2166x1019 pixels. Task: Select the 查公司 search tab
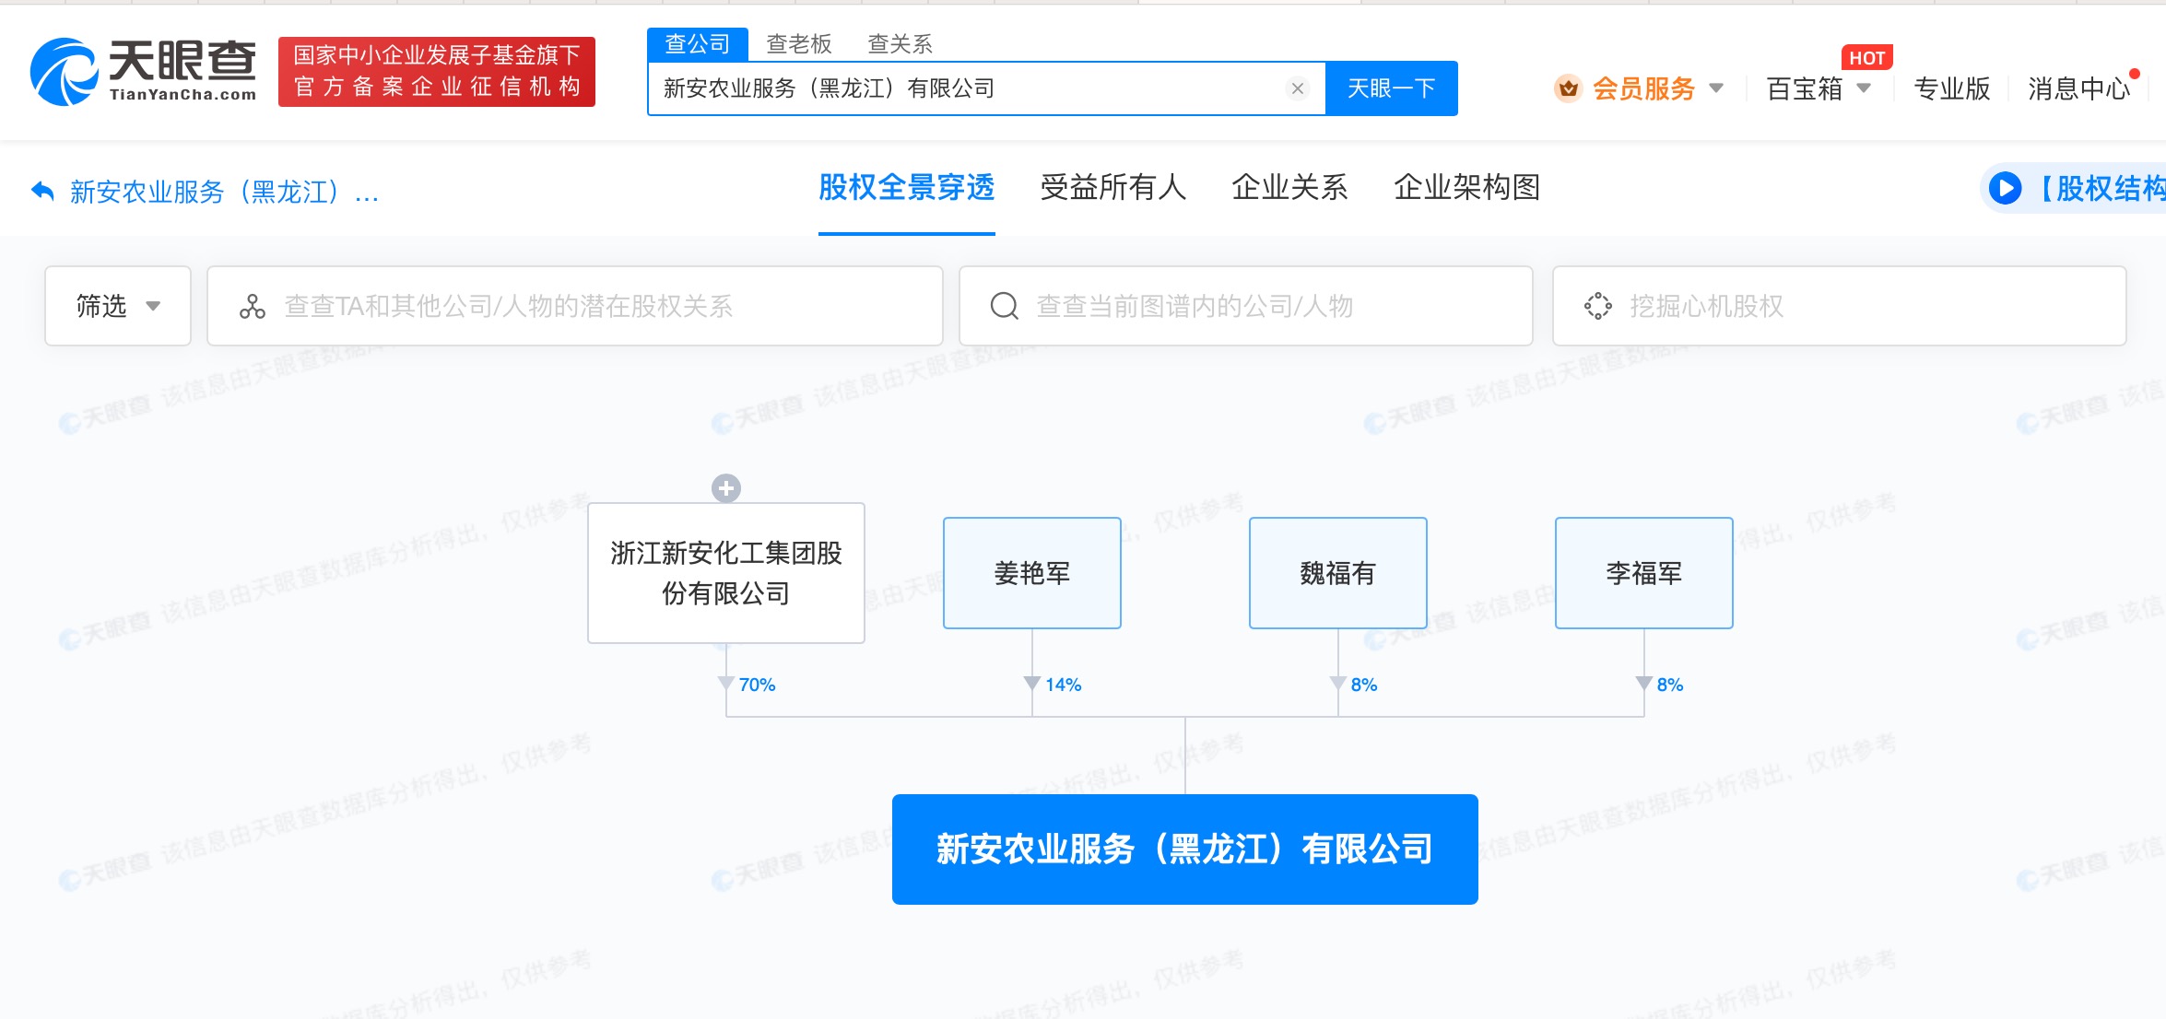pyautogui.click(x=697, y=43)
